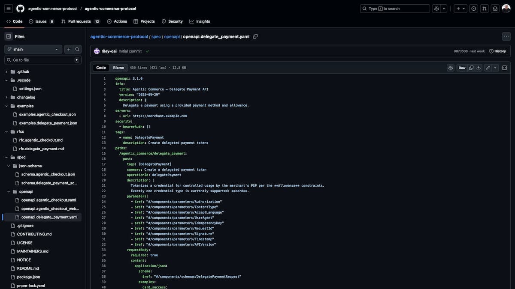Collapse the Files side panel

point(8,36)
